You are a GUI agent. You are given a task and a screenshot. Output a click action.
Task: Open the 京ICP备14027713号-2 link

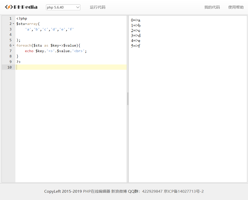[184, 191]
